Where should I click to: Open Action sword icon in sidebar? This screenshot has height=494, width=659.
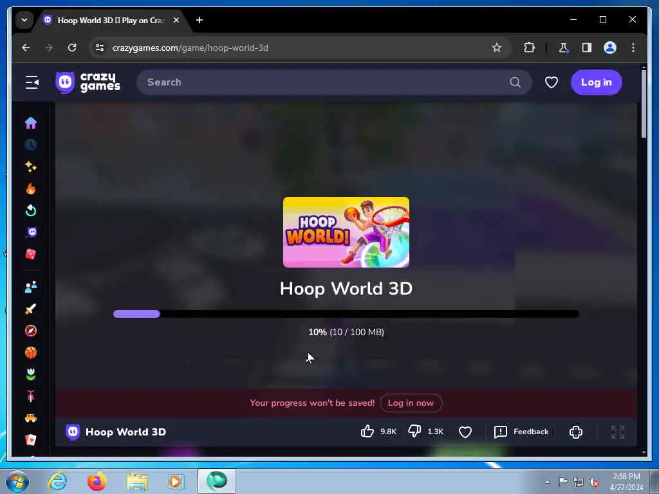click(x=31, y=309)
